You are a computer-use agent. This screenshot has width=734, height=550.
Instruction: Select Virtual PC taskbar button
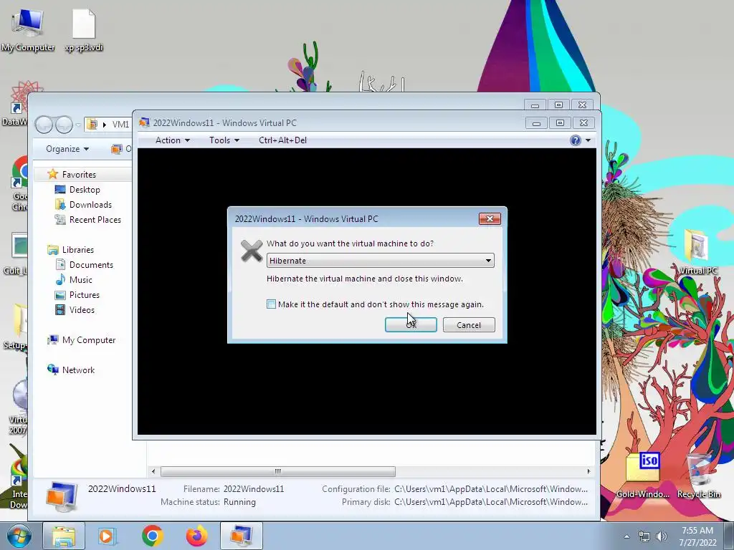click(242, 536)
